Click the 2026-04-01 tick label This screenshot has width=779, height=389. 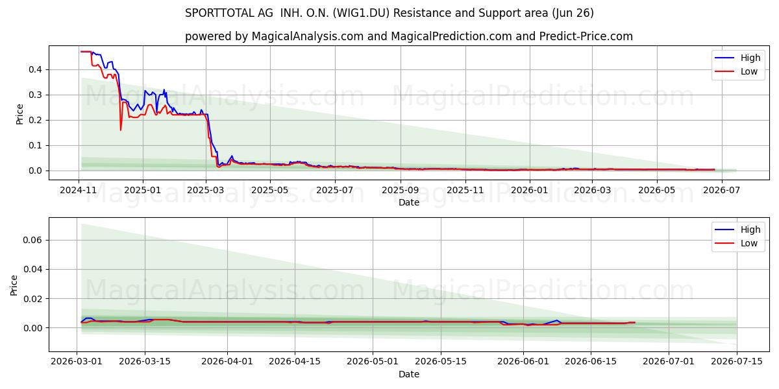pyautogui.click(x=227, y=362)
